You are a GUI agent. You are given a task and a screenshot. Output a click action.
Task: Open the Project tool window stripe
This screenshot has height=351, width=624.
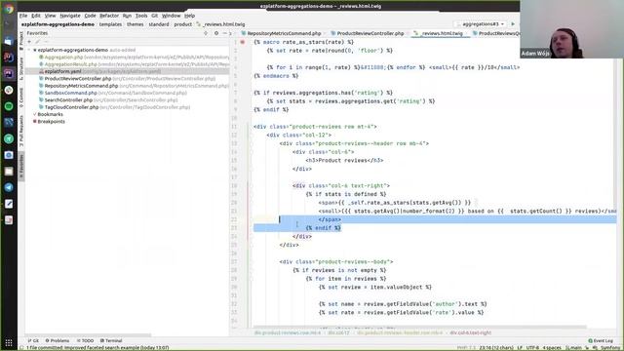pyautogui.click(x=21, y=41)
